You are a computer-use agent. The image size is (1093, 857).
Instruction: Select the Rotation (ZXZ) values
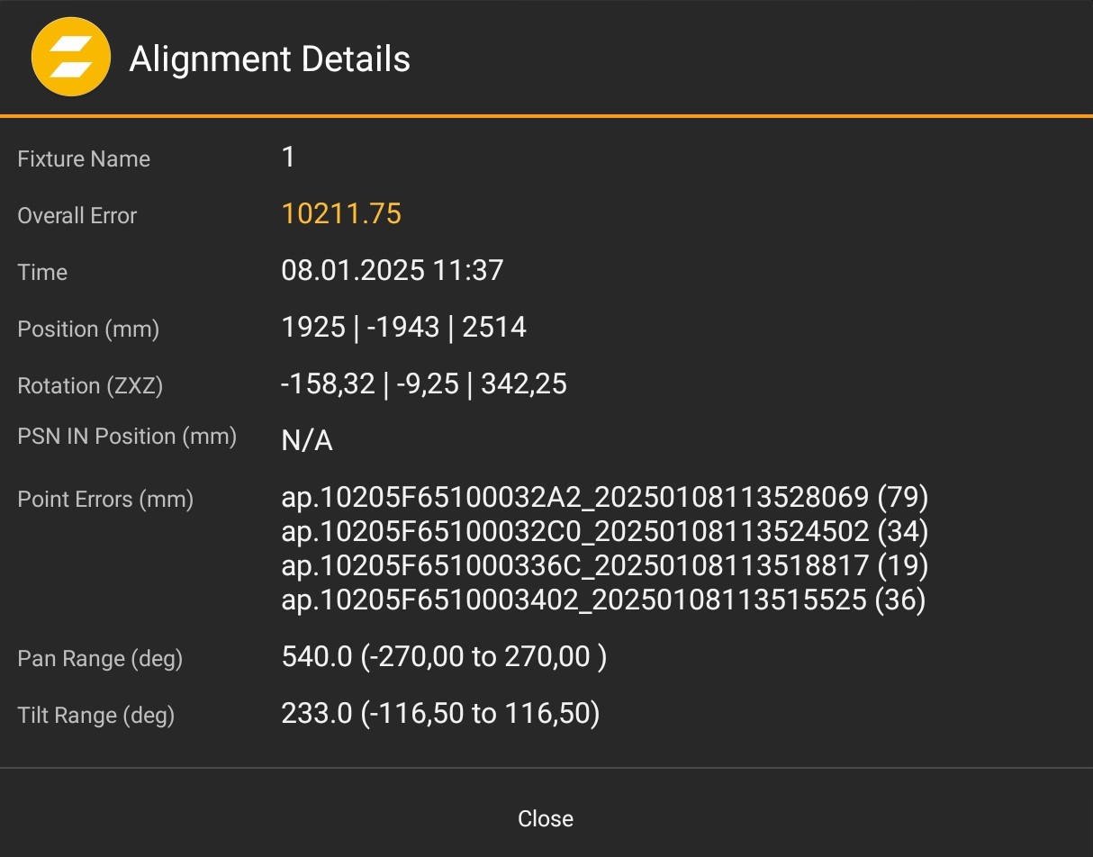click(423, 383)
